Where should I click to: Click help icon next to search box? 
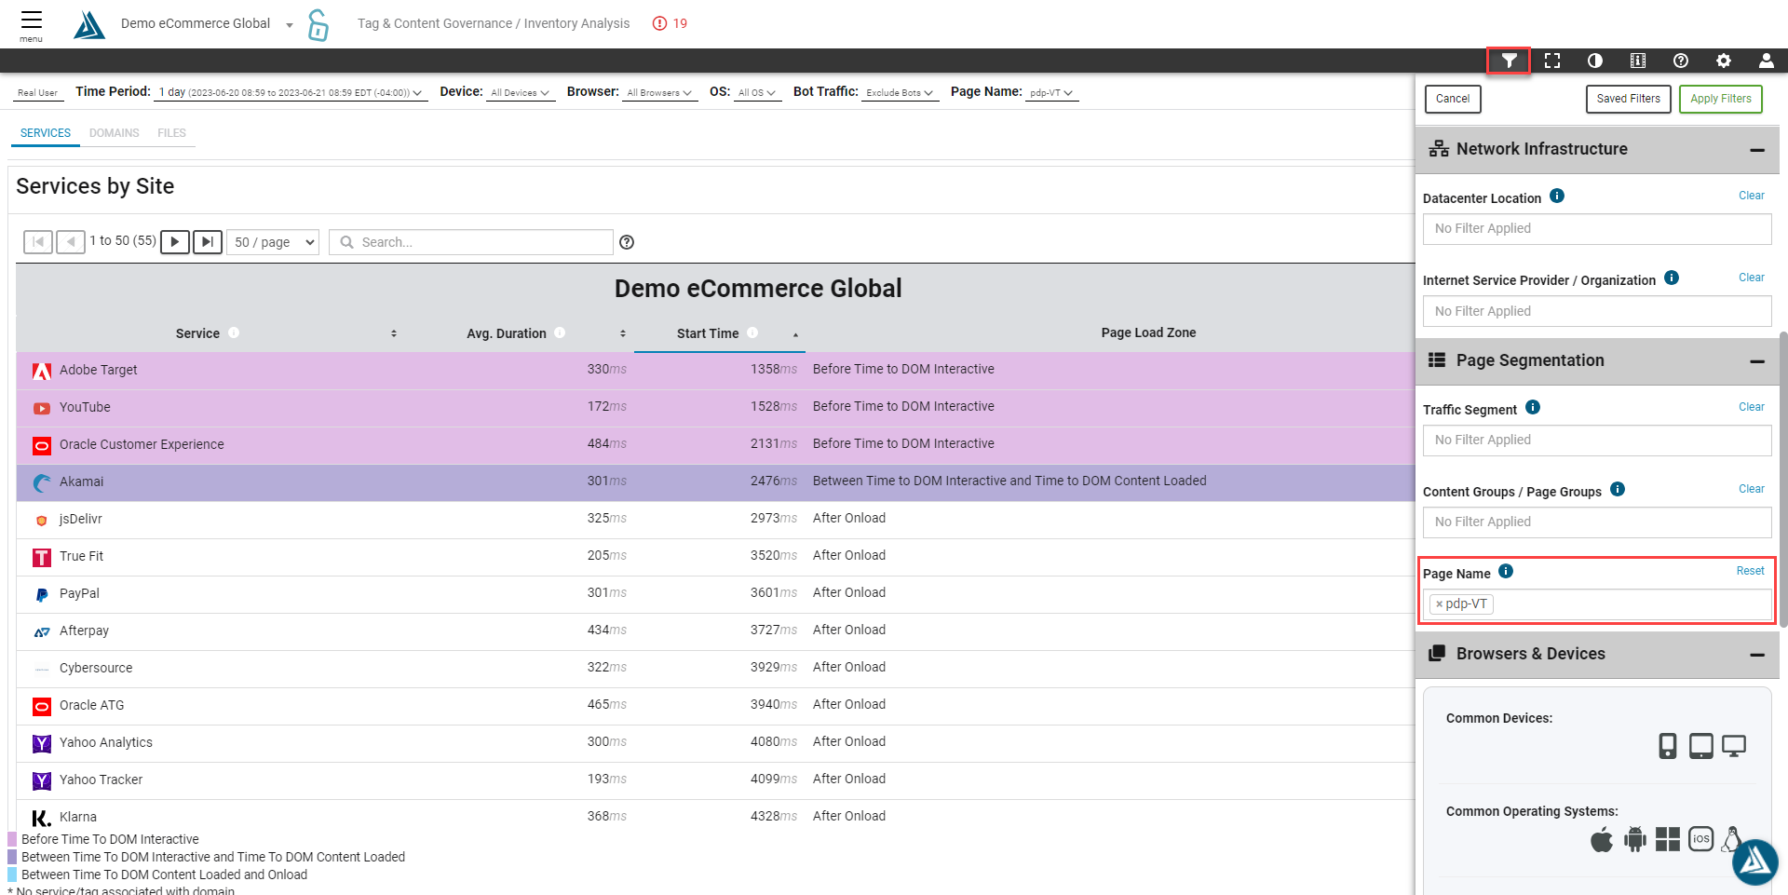(627, 242)
